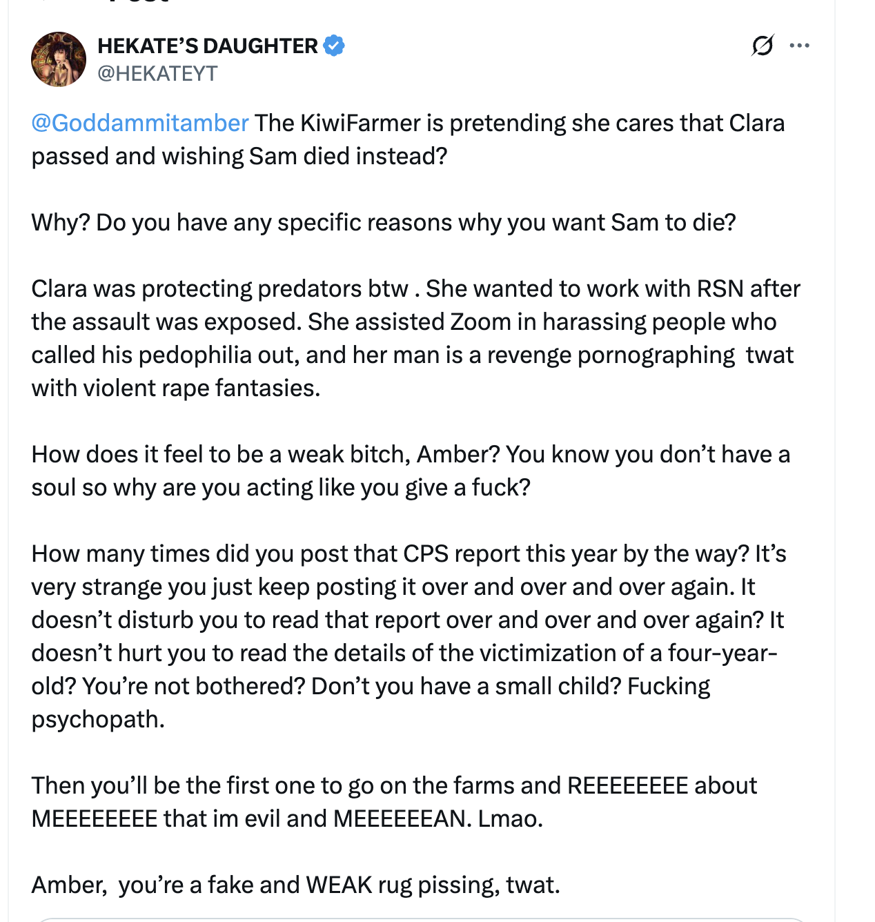This screenshot has height=922, width=875.
Task: Open the author's profile avatar picture
Action: (x=59, y=59)
